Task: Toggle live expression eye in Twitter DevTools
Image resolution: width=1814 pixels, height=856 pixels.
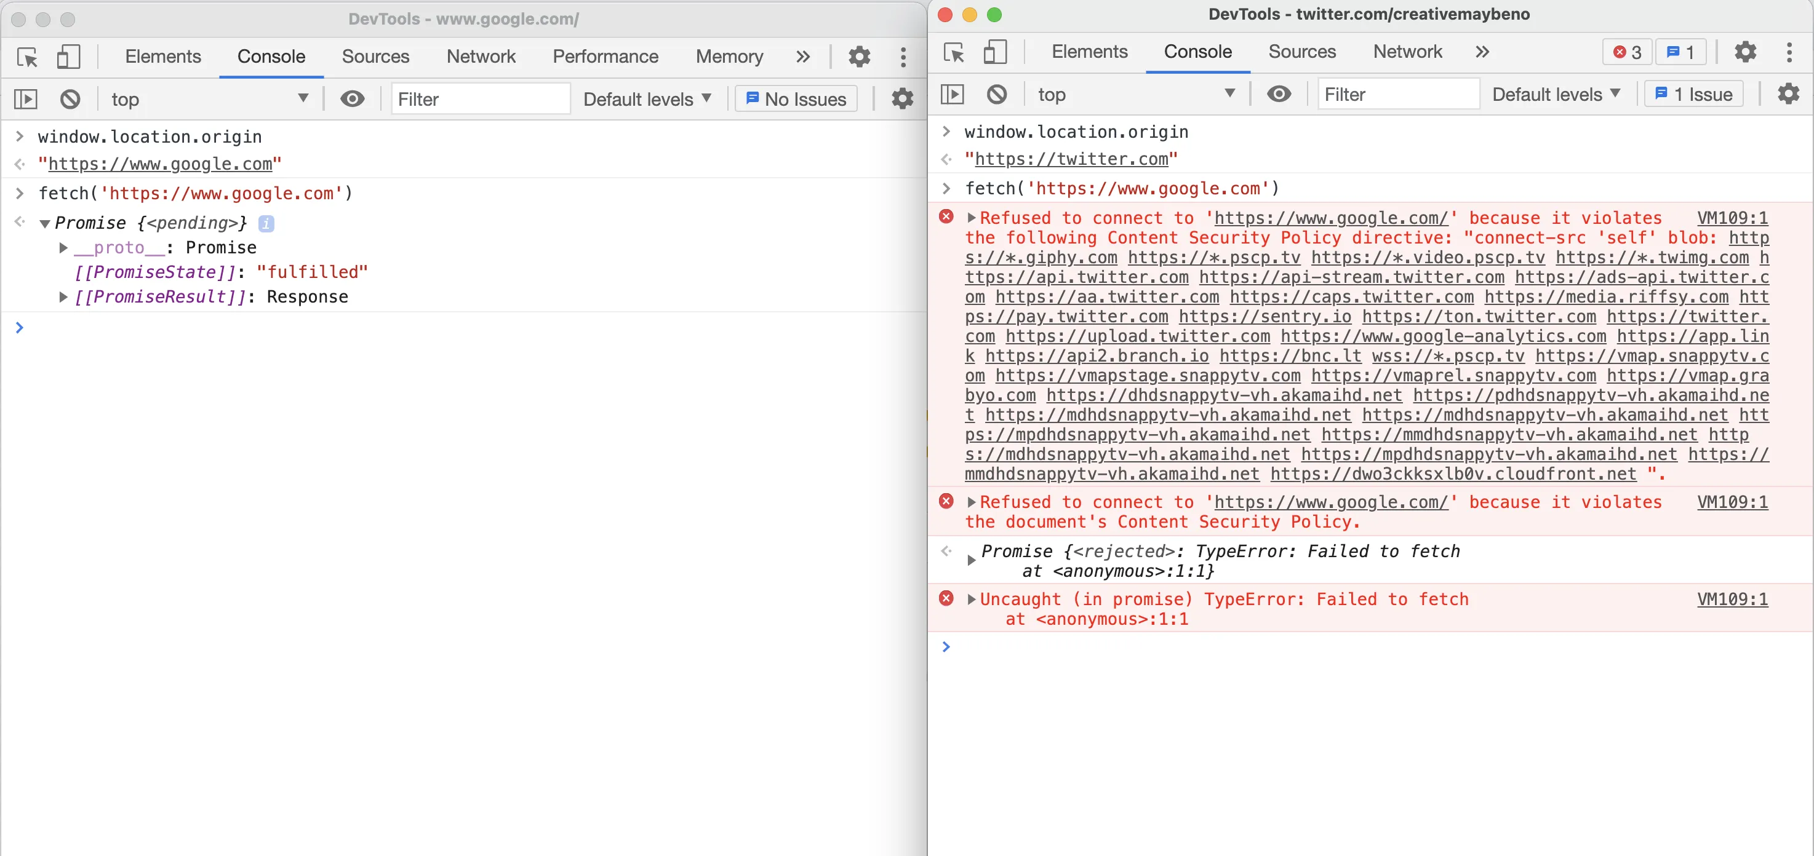Action: click(1279, 94)
